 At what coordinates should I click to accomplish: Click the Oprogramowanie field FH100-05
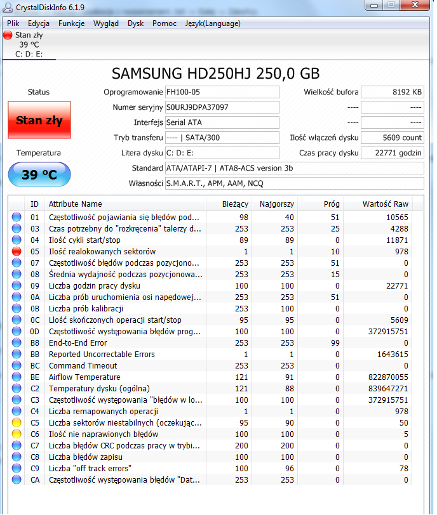click(222, 92)
